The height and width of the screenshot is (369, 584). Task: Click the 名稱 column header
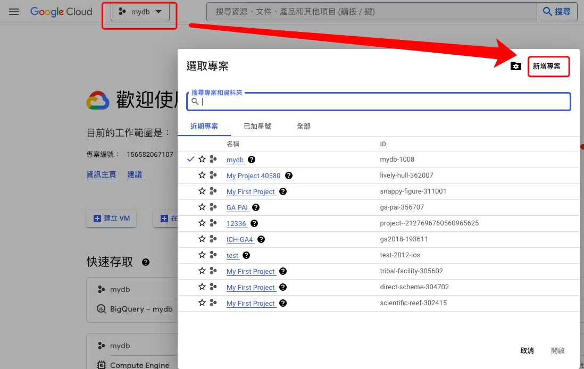[x=233, y=144]
